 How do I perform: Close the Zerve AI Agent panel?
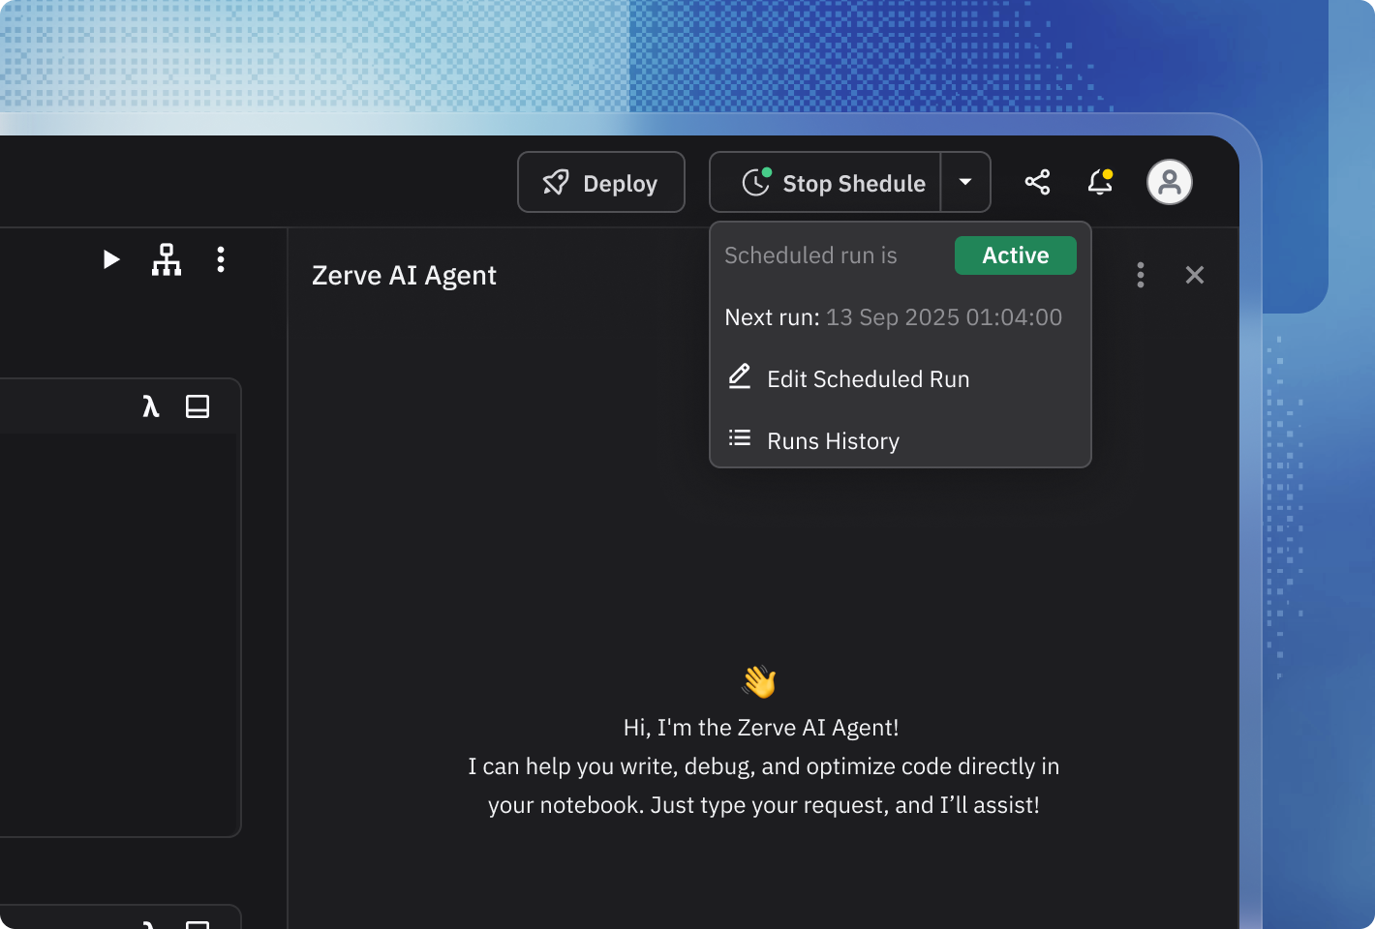click(x=1194, y=275)
